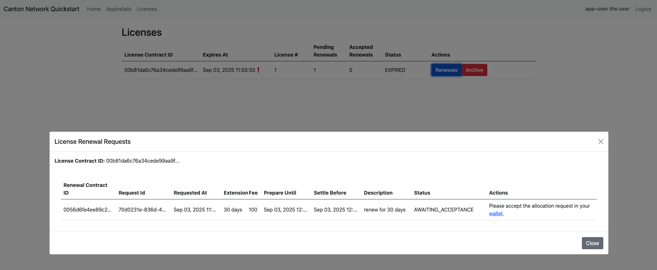The height and width of the screenshot is (270, 657).
Task: Click the Logout link
Action: click(x=643, y=9)
